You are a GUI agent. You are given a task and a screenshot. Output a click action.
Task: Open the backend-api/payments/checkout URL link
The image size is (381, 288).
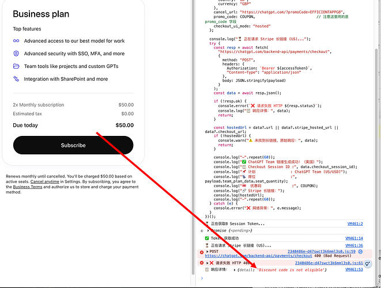coord(258,256)
